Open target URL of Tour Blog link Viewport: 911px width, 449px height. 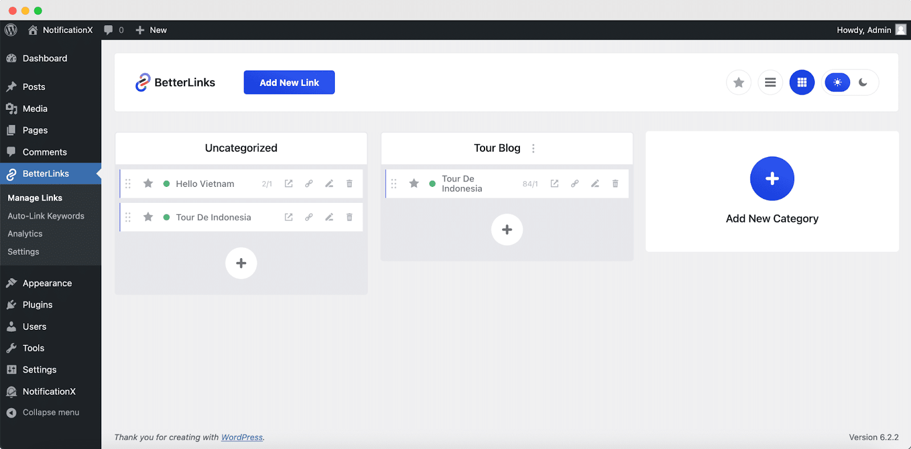coord(555,183)
